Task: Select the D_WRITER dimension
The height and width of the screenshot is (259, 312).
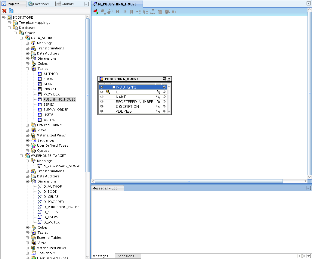Action: click(51, 222)
